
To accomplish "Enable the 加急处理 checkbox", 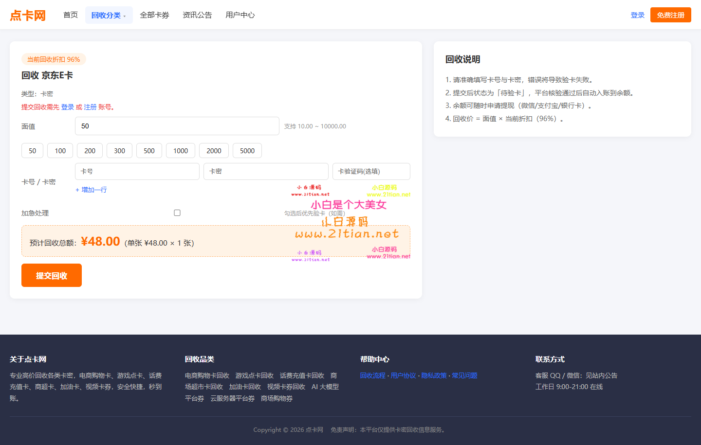I will click(177, 213).
